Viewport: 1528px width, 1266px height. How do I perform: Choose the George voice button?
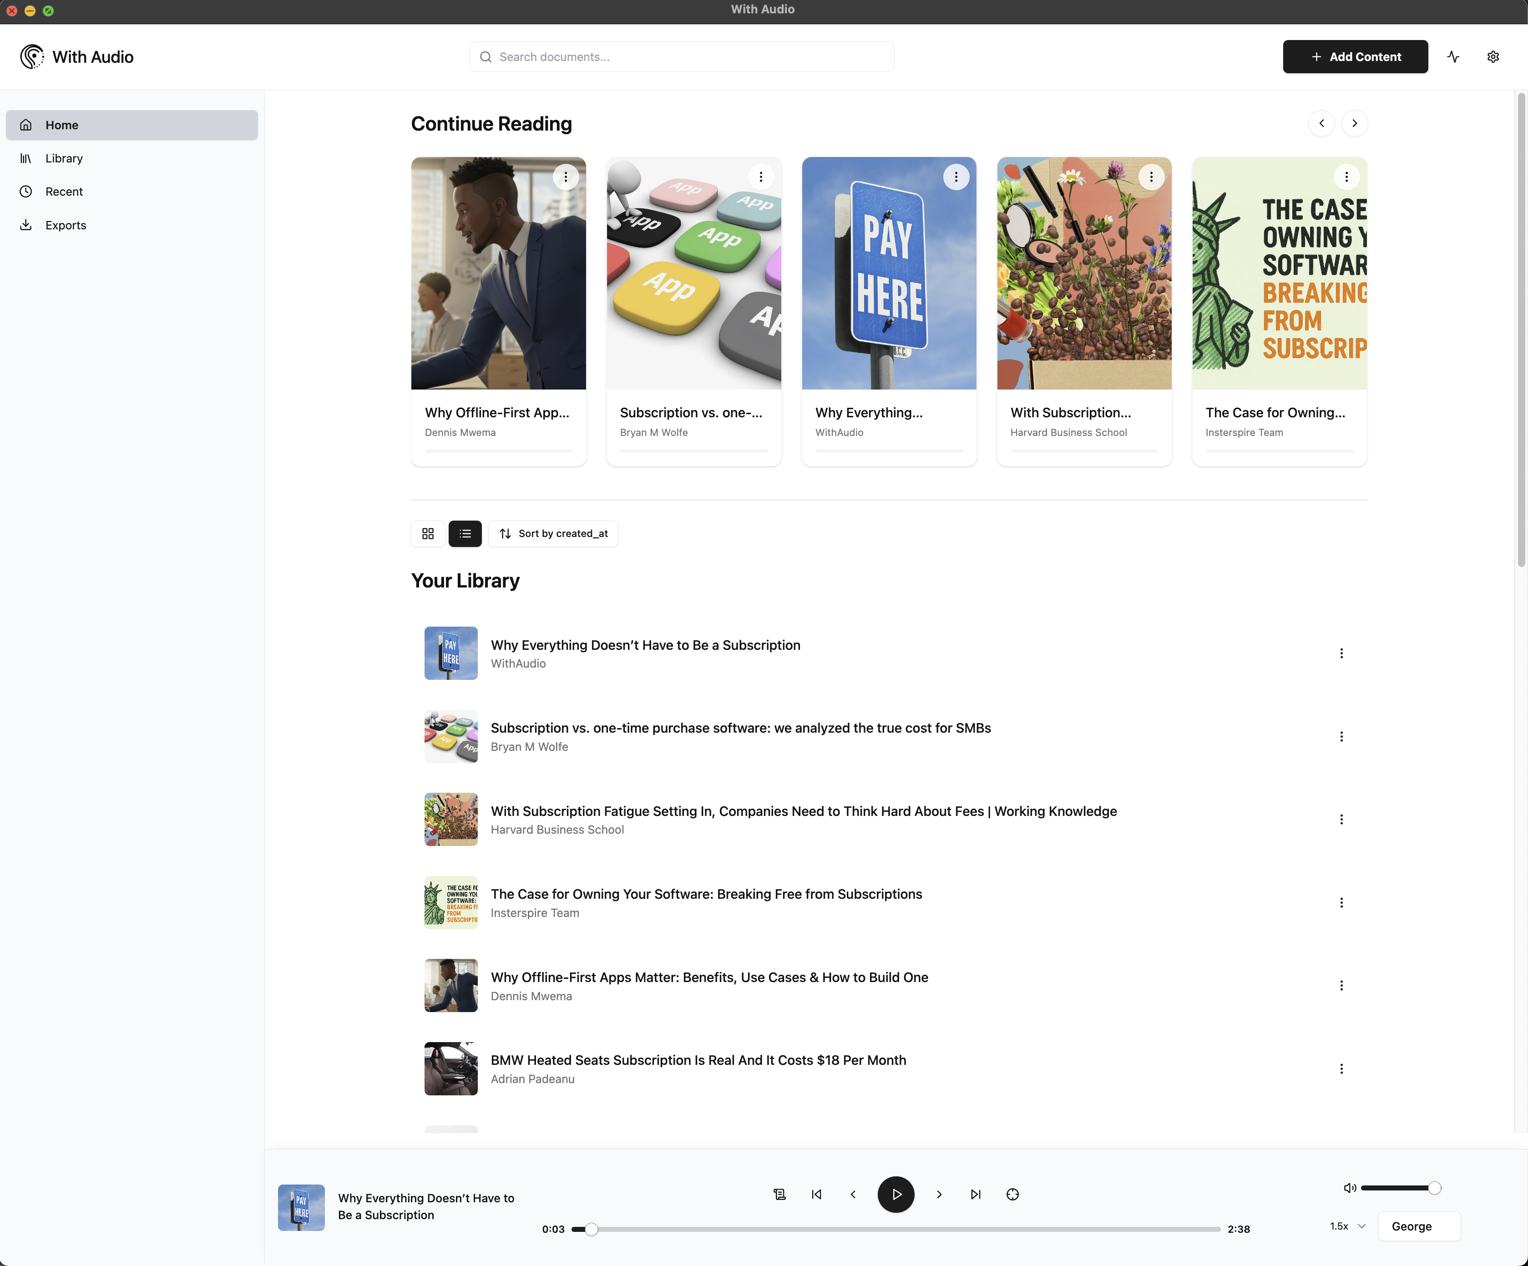(x=1418, y=1226)
